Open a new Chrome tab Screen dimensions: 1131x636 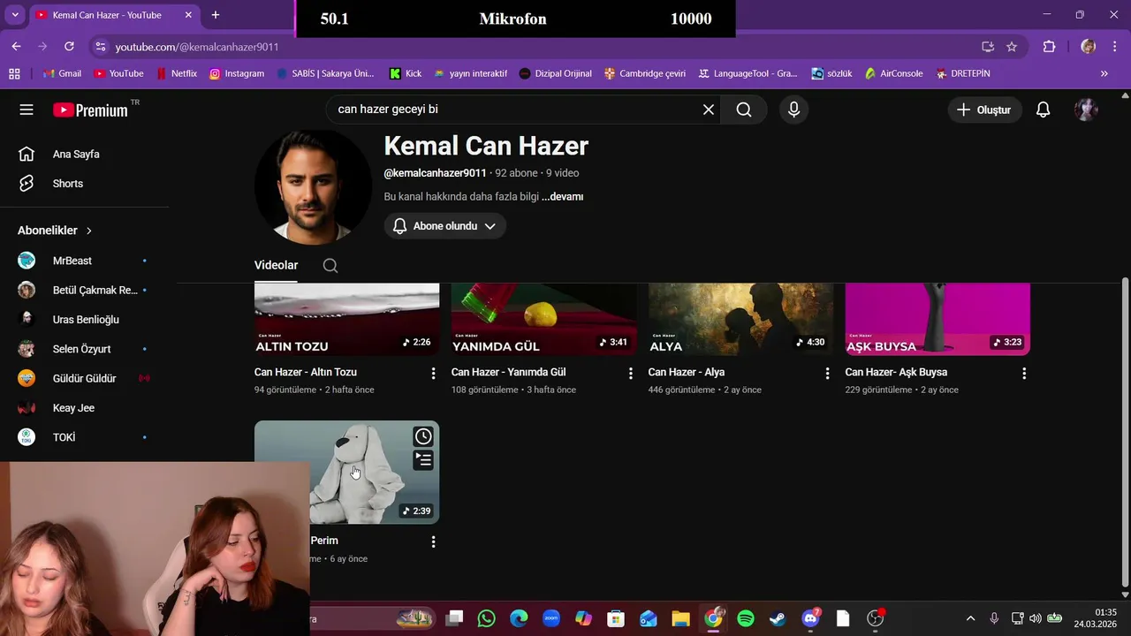coord(215,15)
